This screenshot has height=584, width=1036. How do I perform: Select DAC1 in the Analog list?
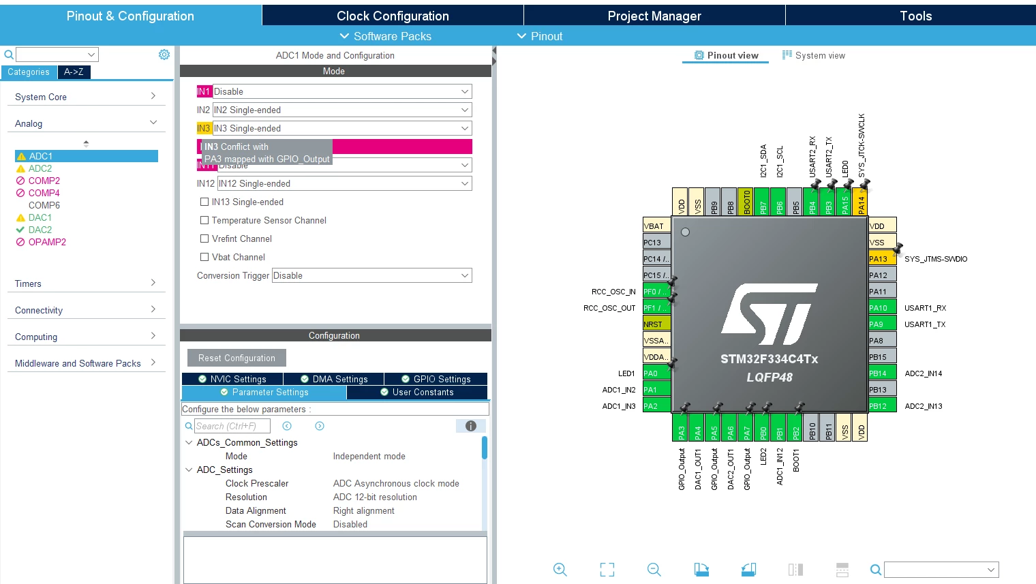point(40,217)
